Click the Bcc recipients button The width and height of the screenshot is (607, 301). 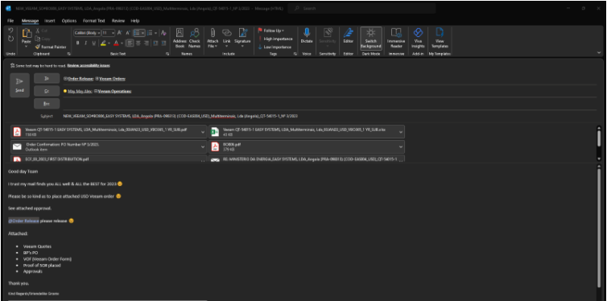tap(47, 104)
